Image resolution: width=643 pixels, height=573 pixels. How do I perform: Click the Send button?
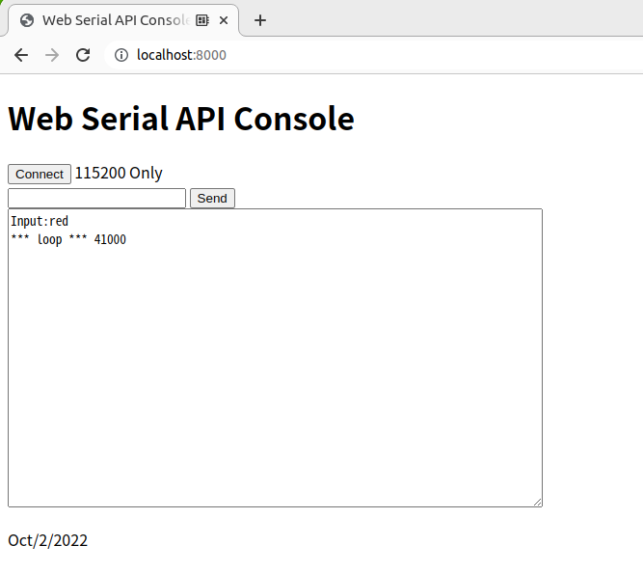212,199
